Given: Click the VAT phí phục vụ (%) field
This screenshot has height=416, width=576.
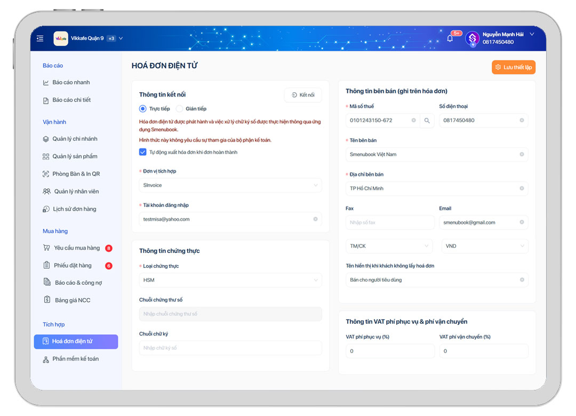Looking at the screenshot, I should tap(390, 351).
